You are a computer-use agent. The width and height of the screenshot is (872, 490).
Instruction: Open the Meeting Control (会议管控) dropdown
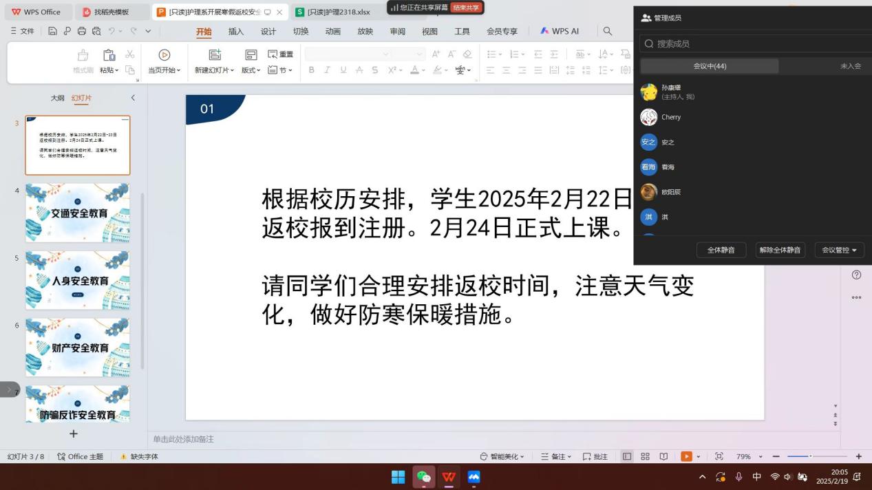coord(840,250)
